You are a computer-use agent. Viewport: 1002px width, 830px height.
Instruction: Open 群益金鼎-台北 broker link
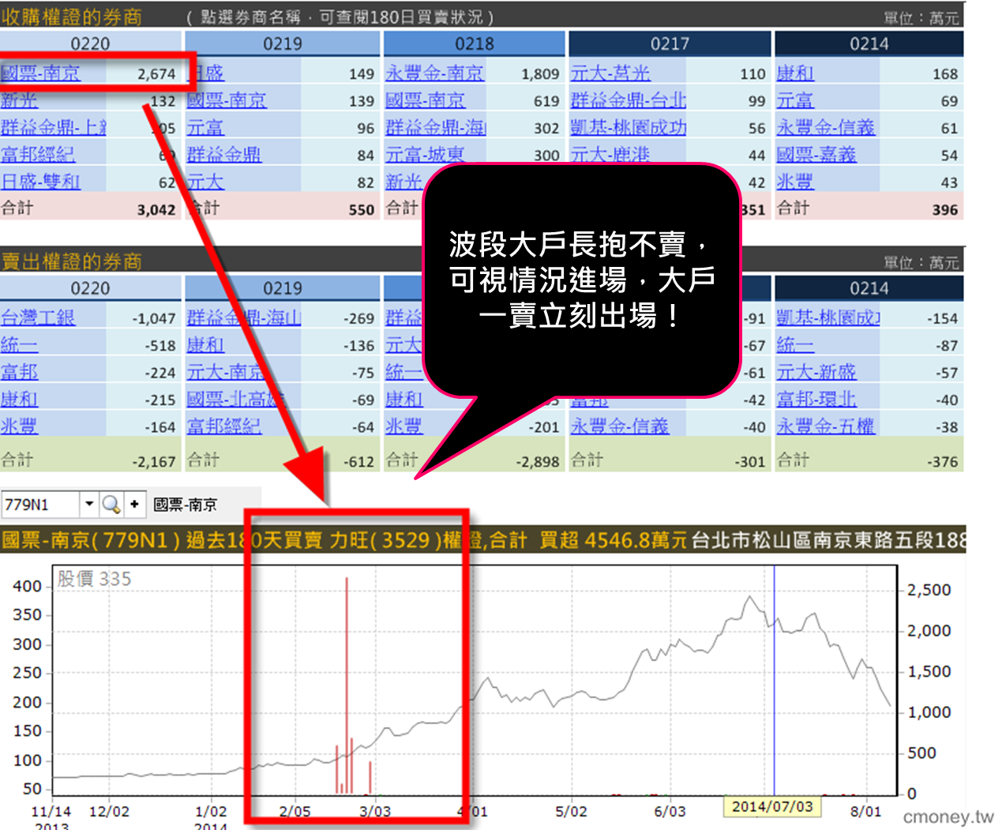[628, 100]
